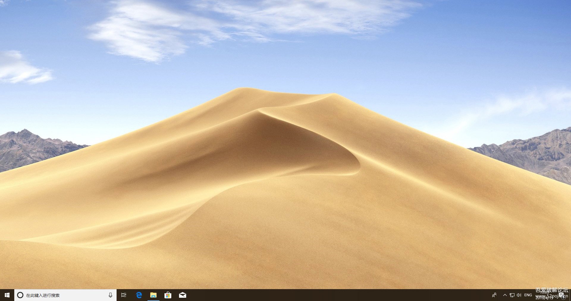Open the Windows Start menu
The height and width of the screenshot is (301, 571).
tap(7, 295)
